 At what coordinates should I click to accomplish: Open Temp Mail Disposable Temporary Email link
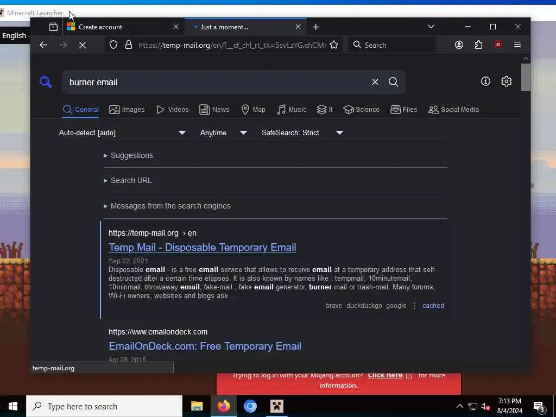coord(202,248)
